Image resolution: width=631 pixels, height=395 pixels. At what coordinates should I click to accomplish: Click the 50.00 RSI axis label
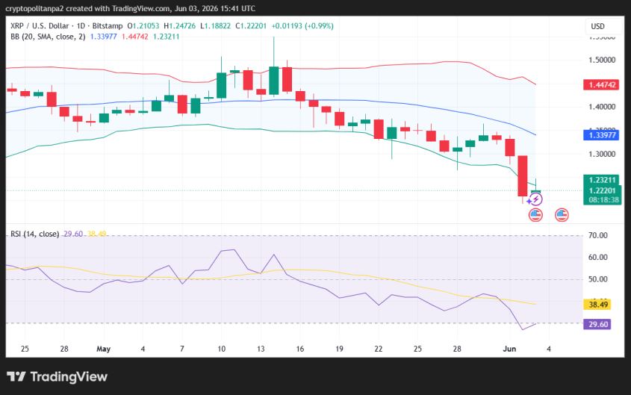(598, 279)
